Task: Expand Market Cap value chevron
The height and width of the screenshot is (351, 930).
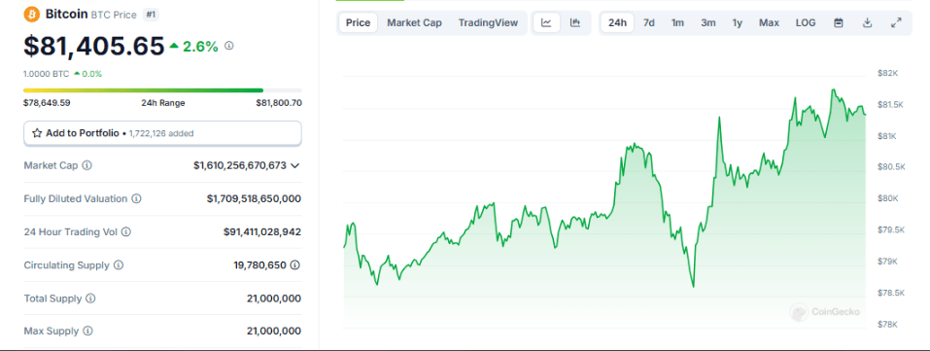Action: pos(294,165)
